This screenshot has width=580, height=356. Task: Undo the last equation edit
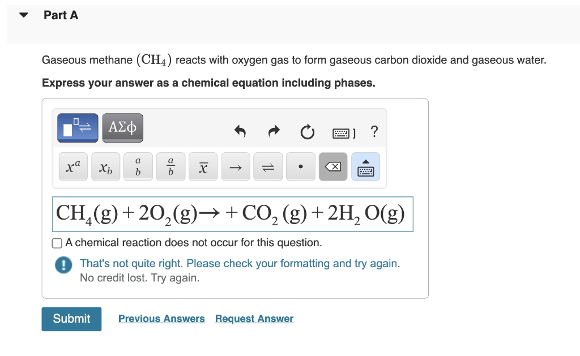tap(241, 132)
